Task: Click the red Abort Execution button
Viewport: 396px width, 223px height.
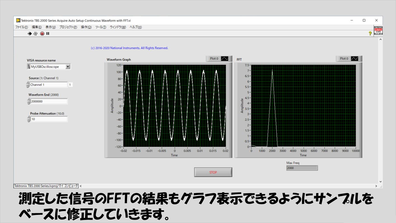Action: click(x=42, y=34)
